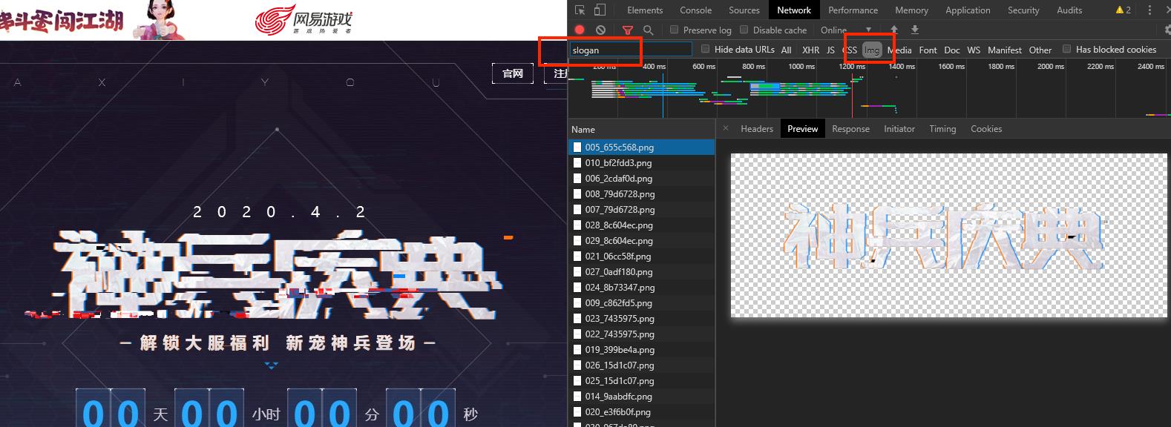Switch to the Application panel
The width and height of the screenshot is (1171, 427).
click(x=968, y=10)
